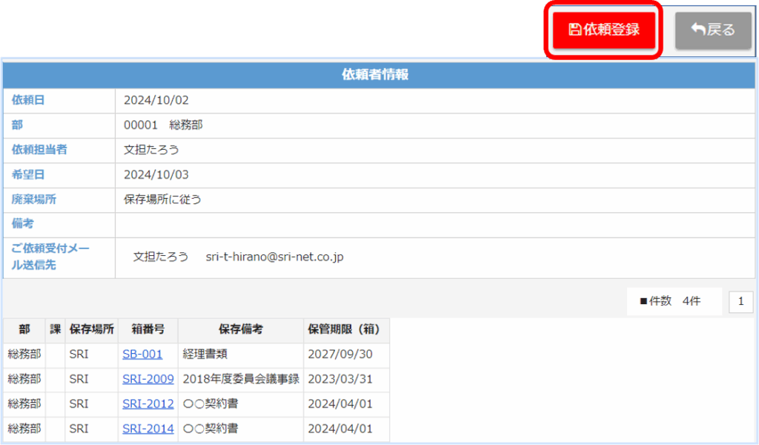
Task: Select page number 1 in pagination
Action: pos(740,301)
